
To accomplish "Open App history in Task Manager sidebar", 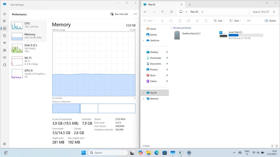I will 4,36.
